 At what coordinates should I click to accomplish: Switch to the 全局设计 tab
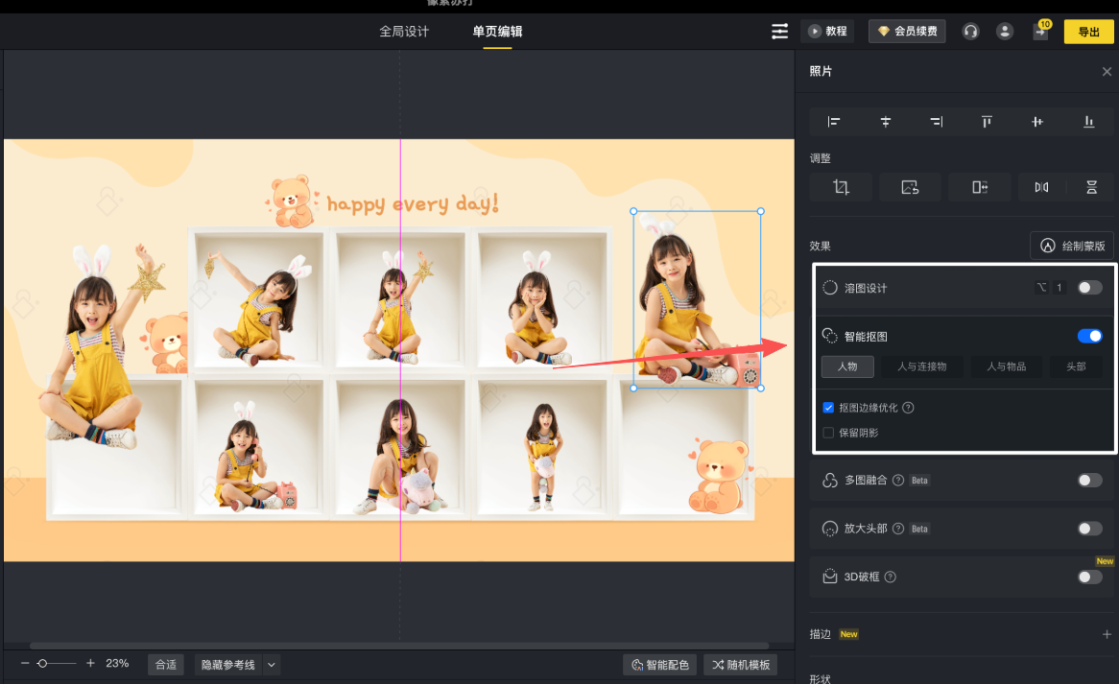(404, 32)
